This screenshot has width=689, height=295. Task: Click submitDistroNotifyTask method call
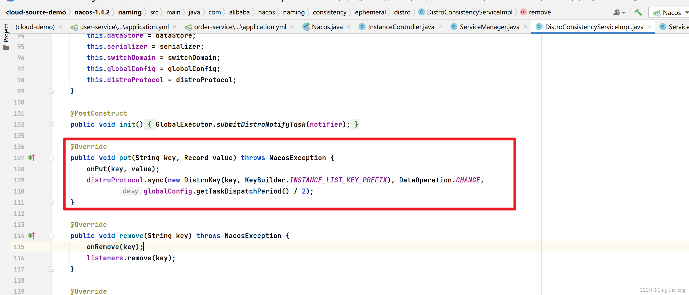(261, 124)
